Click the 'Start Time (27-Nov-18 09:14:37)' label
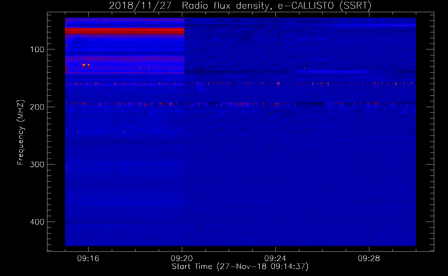 240,267
